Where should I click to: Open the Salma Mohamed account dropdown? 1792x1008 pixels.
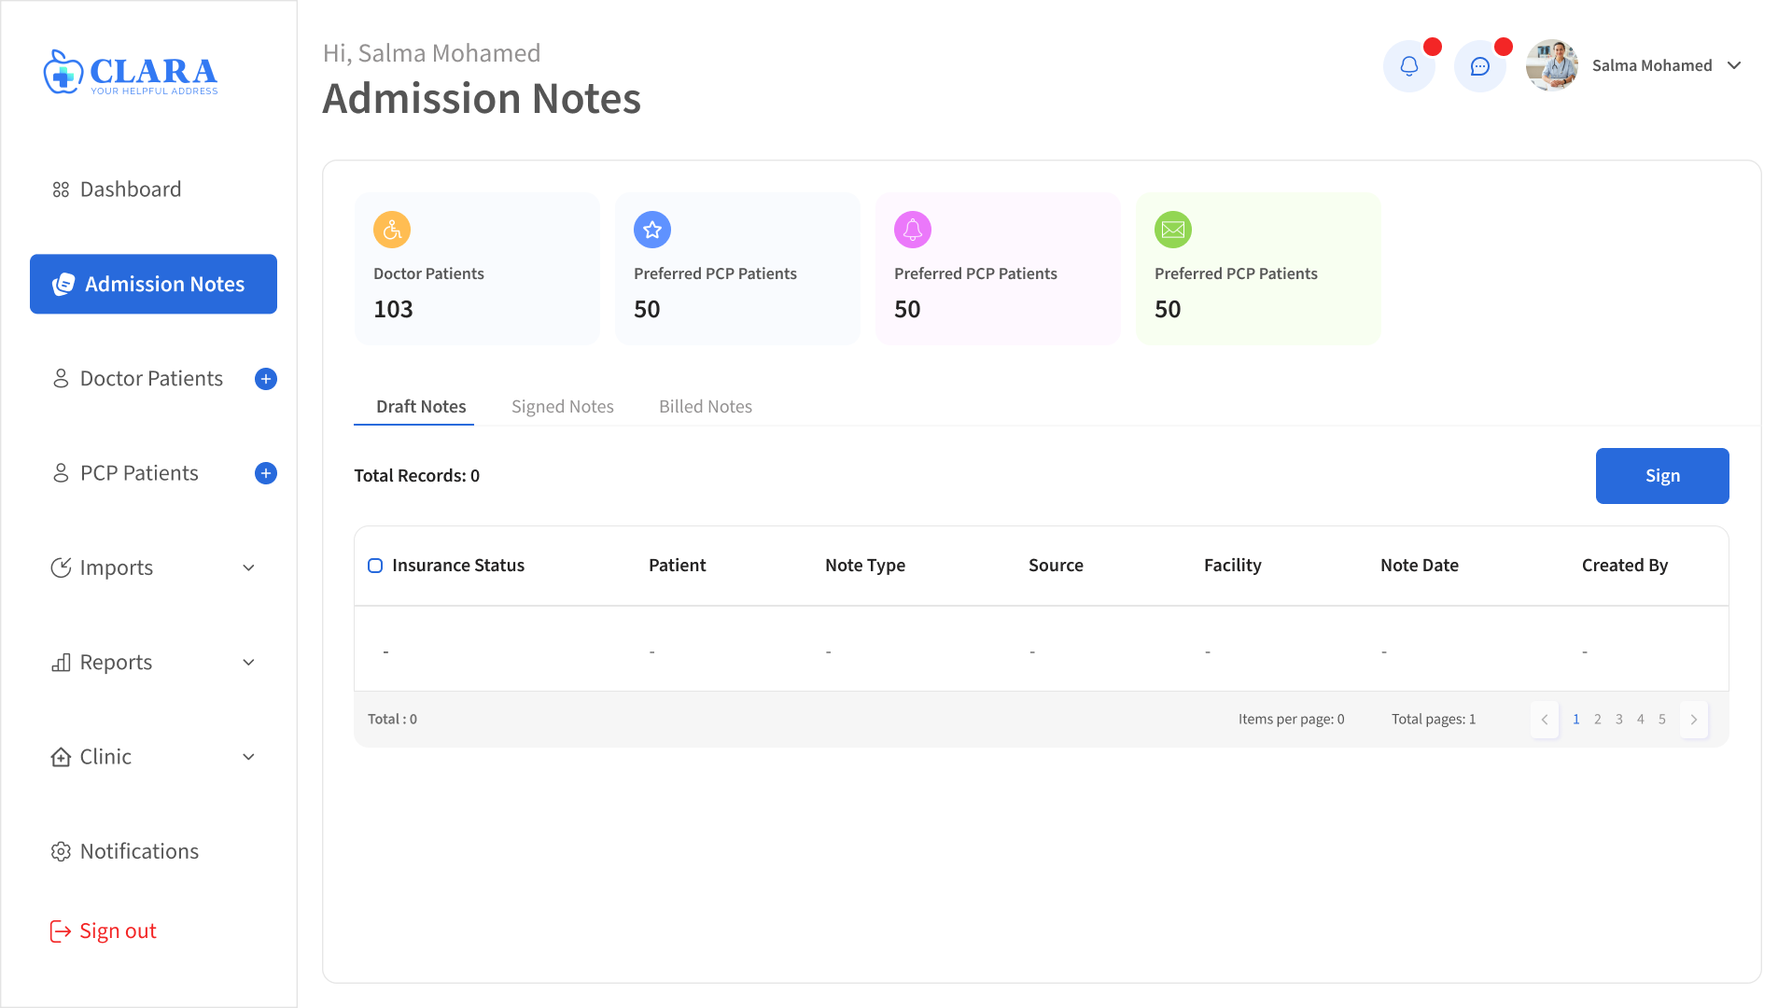1734,65
